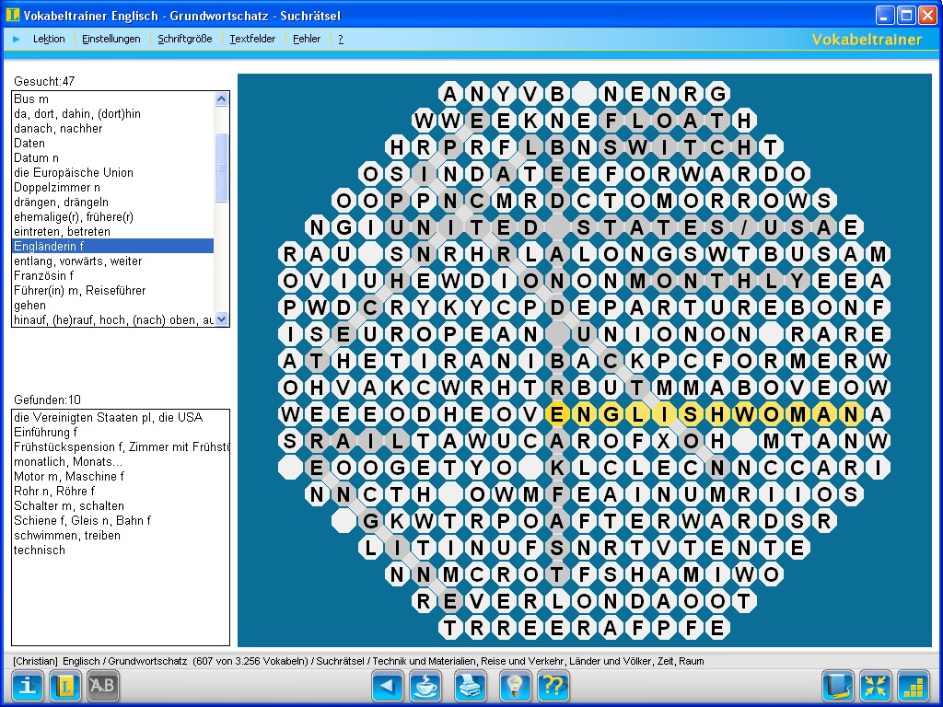This screenshot has width=943, height=707.
Task: Open the Lektion menu
Action: [49, 39]
